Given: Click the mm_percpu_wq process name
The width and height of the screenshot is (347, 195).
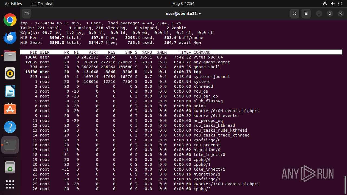Looking at the screenshot, I should [x=208, y=121].
